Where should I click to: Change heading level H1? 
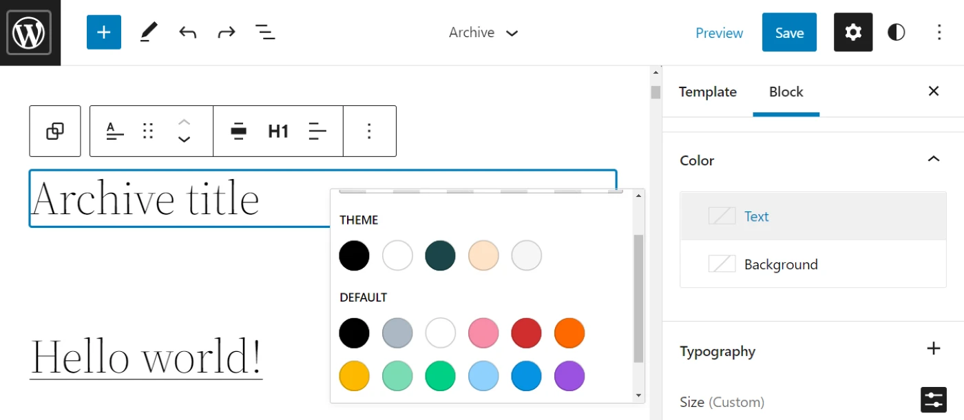[278, 131]
